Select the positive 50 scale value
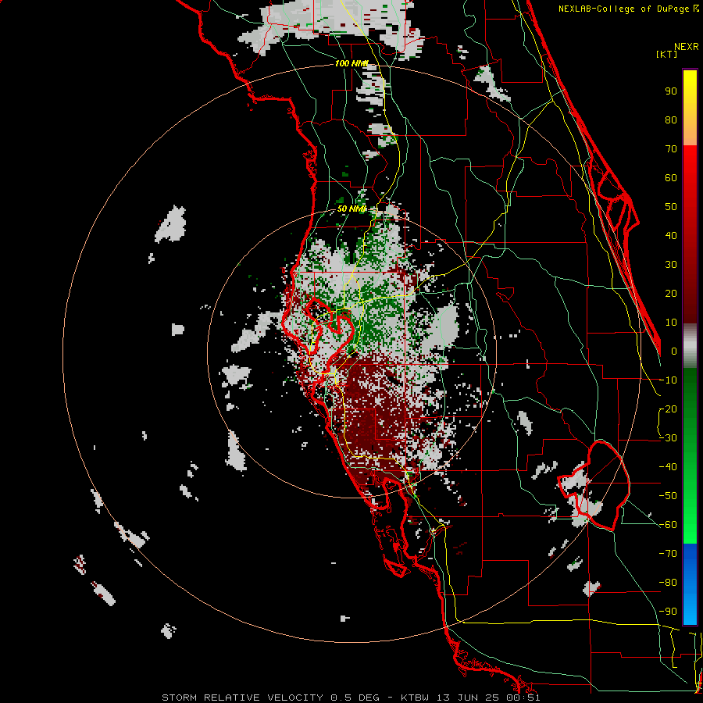The image size is (703, 703). tap(671, 207)
